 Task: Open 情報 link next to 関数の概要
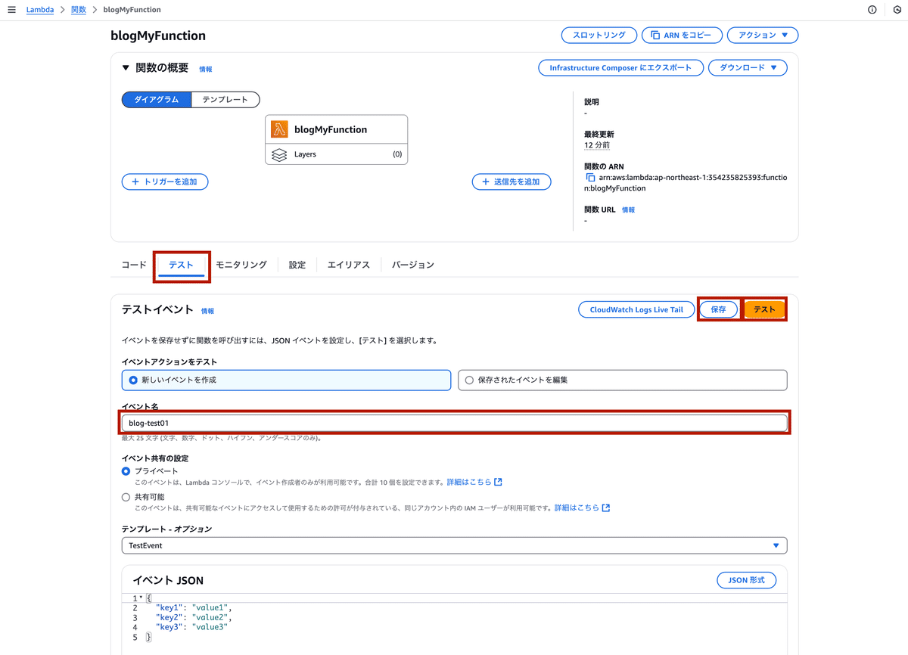(206, 69)
